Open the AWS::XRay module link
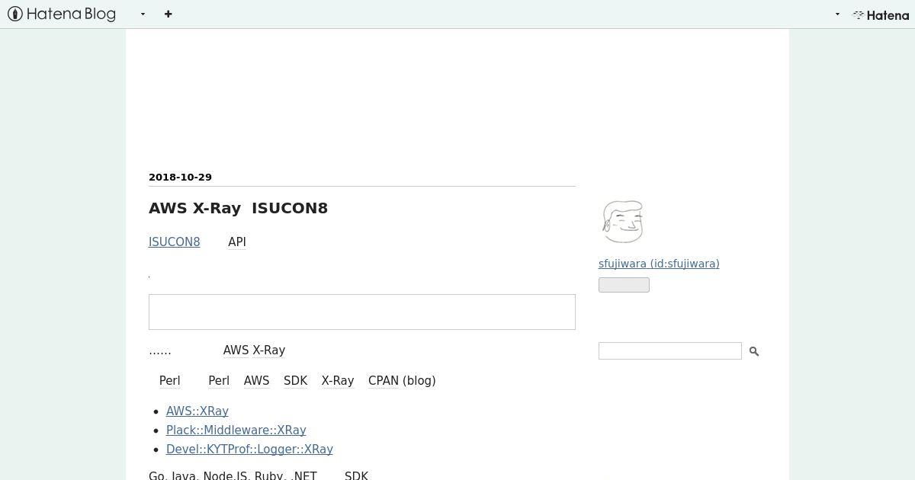The height and width of the screenshot is (480, 915). click(197, 411)
